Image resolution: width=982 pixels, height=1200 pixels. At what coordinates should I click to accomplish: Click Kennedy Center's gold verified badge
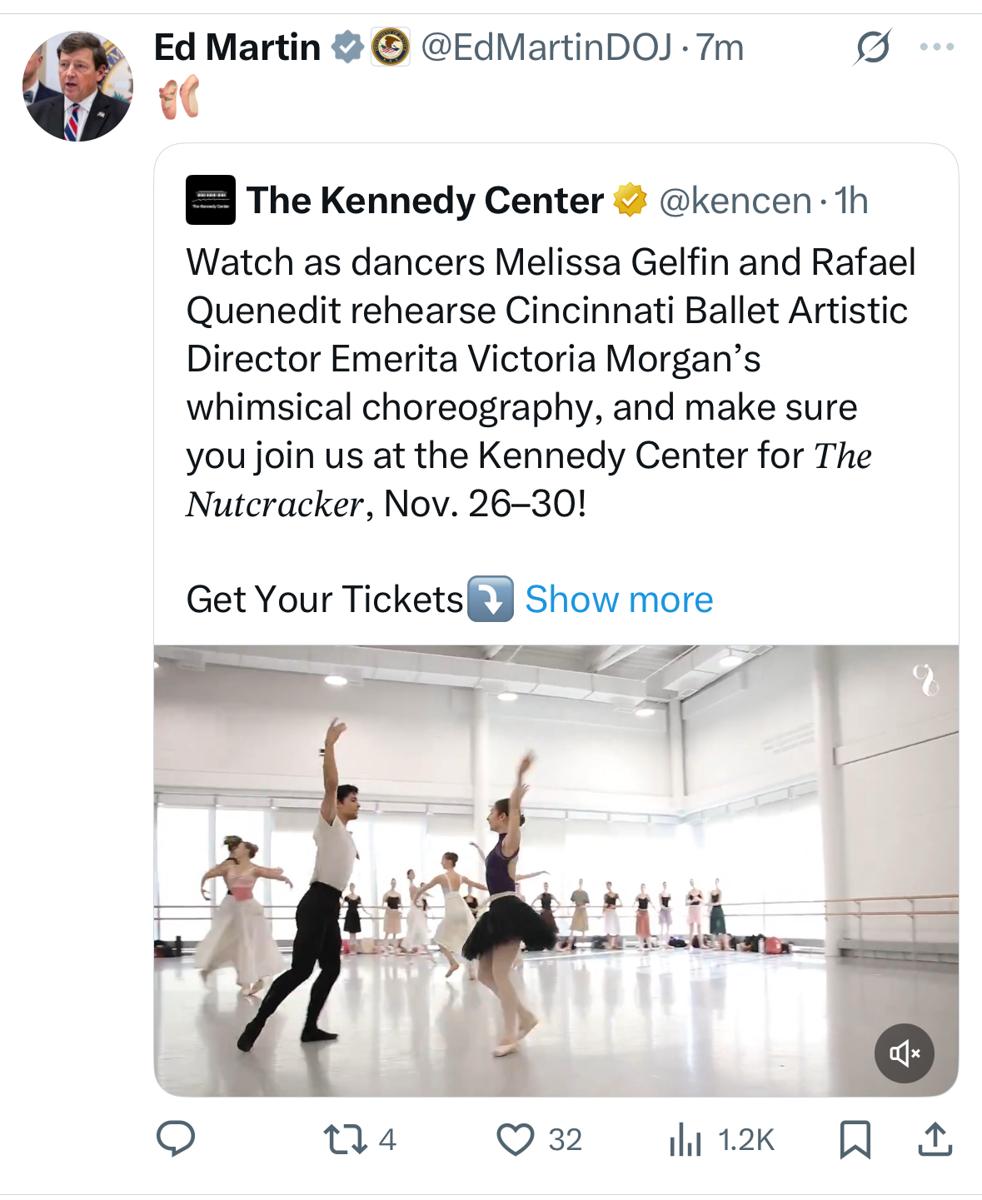pyautogui.click(x=631, y=201)
